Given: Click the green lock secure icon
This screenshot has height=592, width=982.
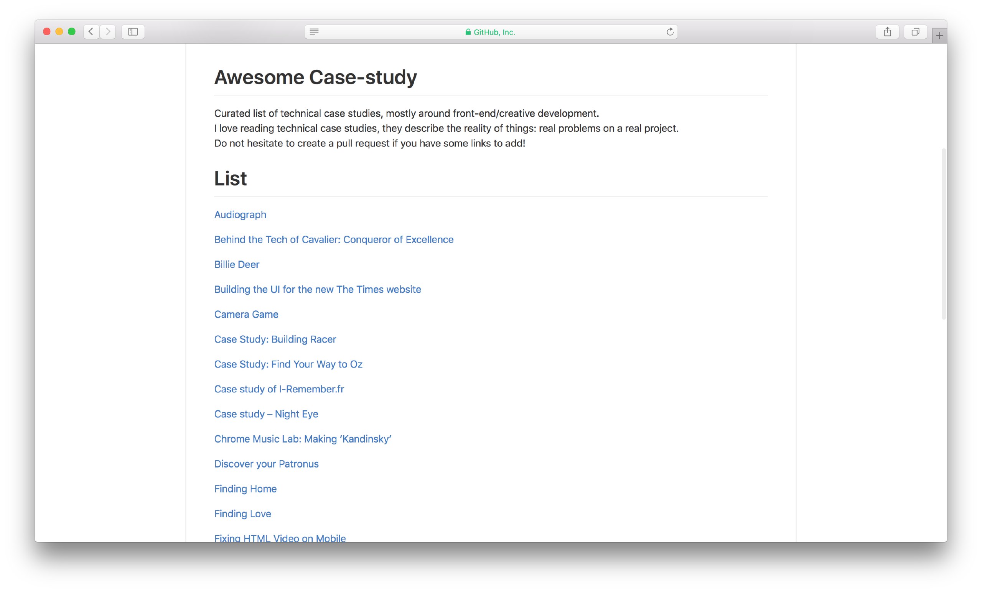Looking at the screenshot, I should click(468, 32).
